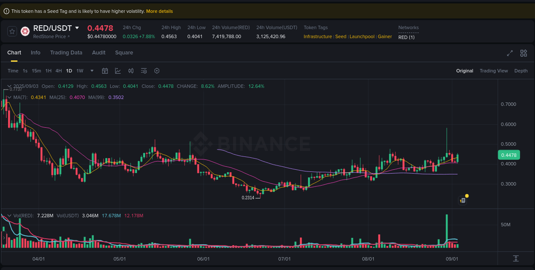535x270 pixels.
Task: Click the download icon below the timeline
Action: click(515, 259)
